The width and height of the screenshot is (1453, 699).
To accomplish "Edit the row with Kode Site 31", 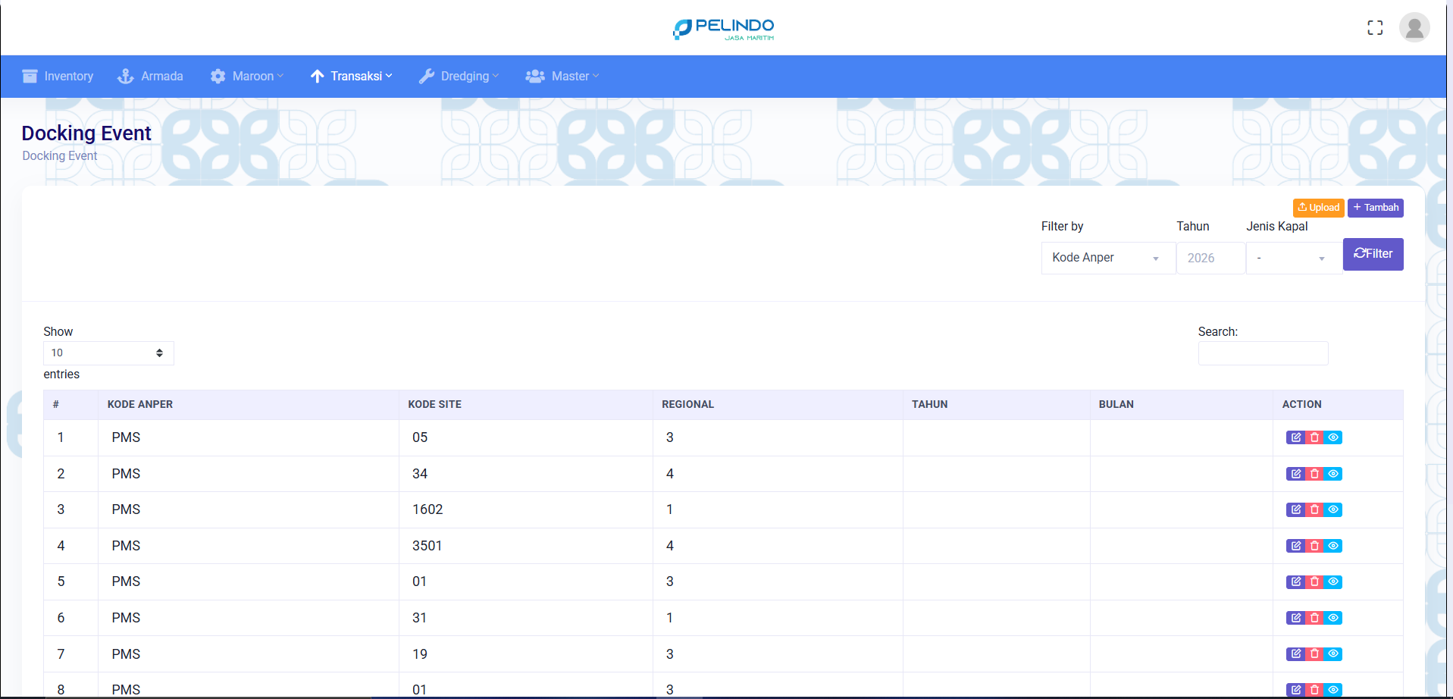I will point(1296,618).
